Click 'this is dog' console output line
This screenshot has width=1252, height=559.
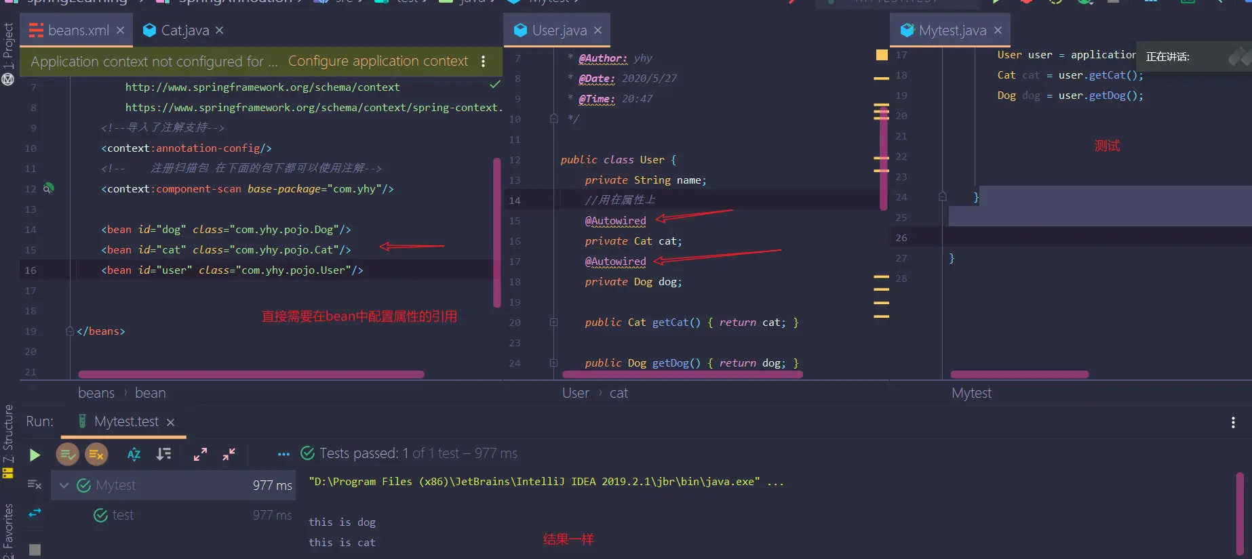tap(342, 522)
